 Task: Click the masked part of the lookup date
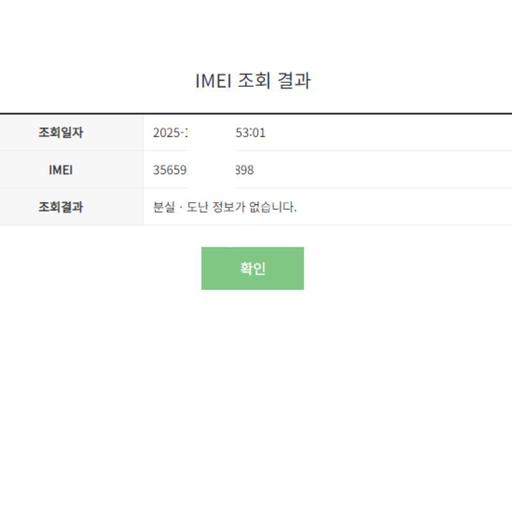pyautogui.click(x=211, y=133)
